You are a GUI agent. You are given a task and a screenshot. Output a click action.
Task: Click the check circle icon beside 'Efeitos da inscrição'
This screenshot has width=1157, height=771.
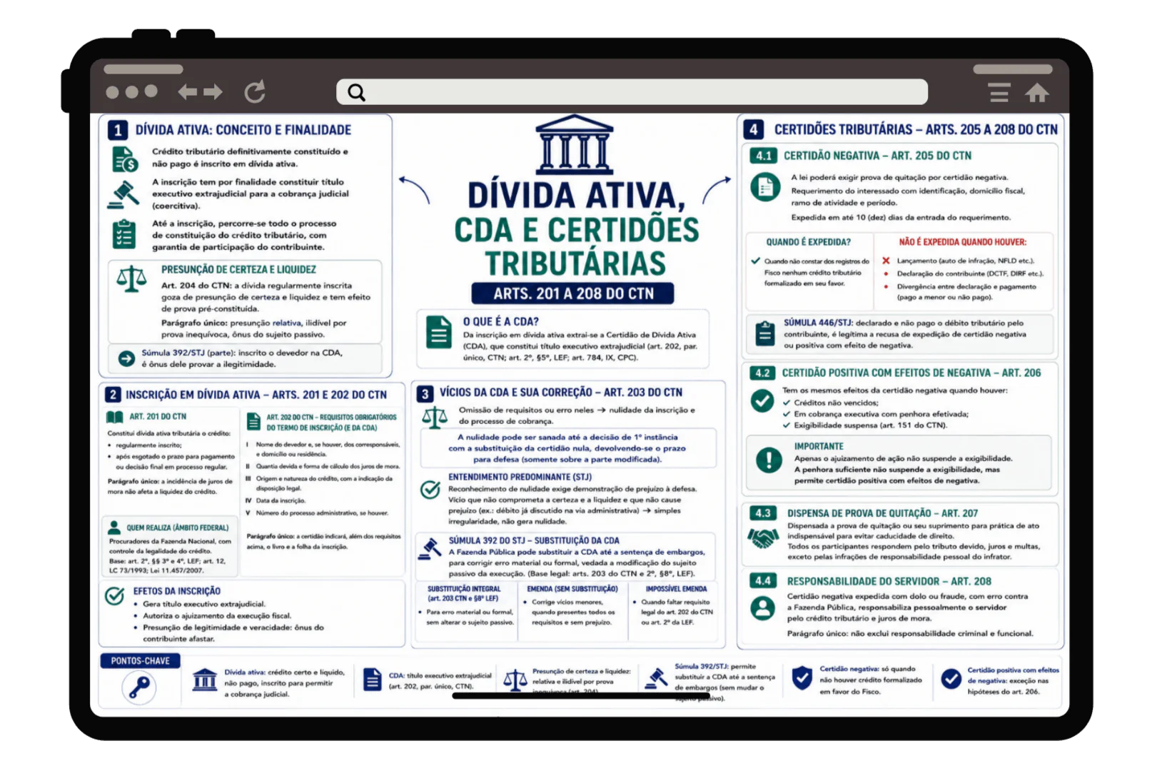(115, 595)
